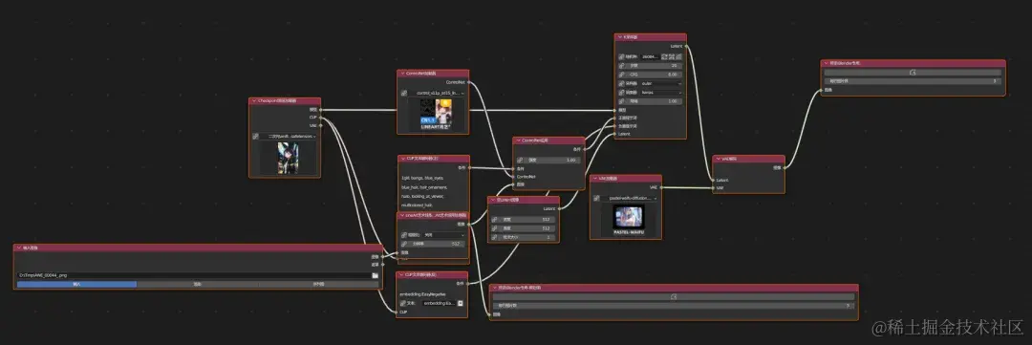Click link icon beside LineArt resolution 512 field
The height and width of the screenshot is (345, 1032).
[403, 244]
